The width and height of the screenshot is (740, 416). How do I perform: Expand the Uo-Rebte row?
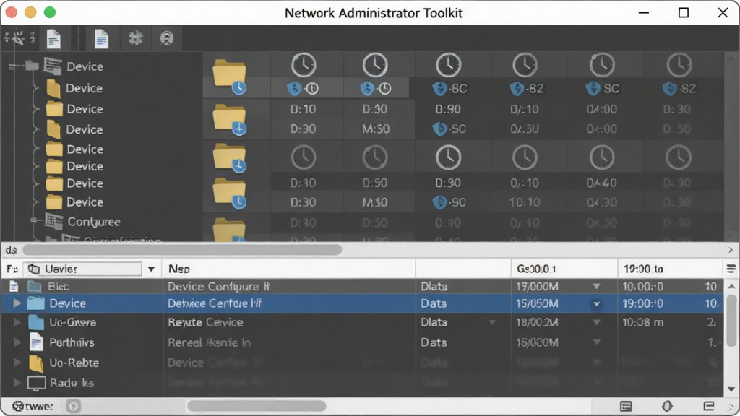17,363
